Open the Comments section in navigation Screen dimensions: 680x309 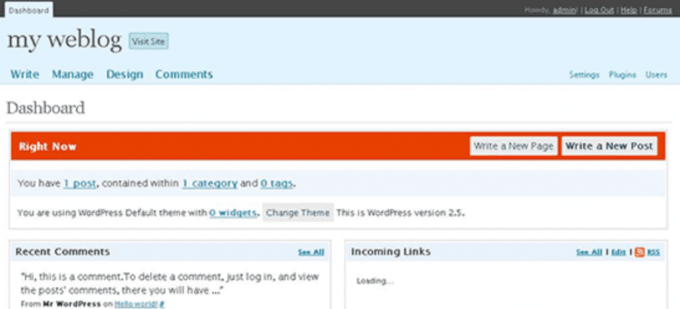[184, 74]
